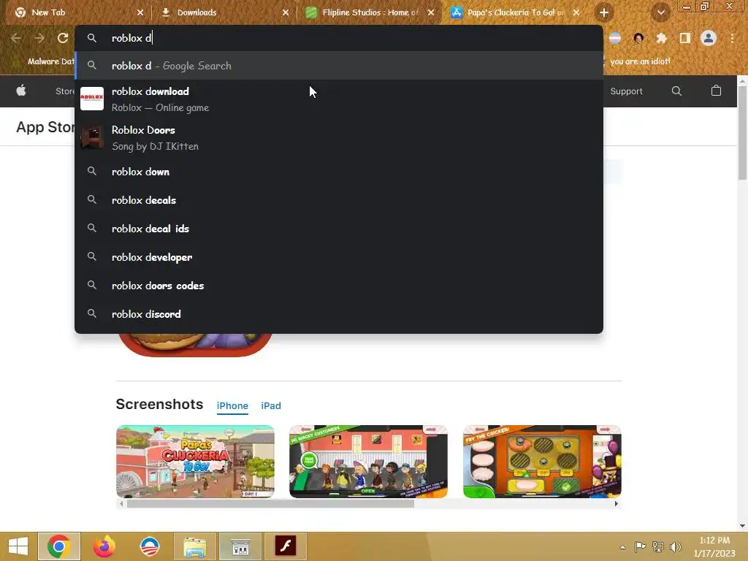The height and width of the screenshot is (561, 748).
Task: Click the page scroll down arrow
Action: coord(742,526)
